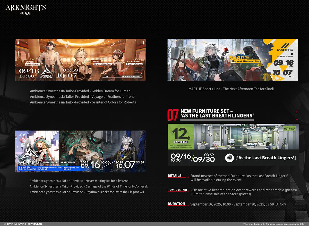The width and height of the screenshot is (309, 226).
Task: Click the 09/16 10:00 furniture start date
Action: (181, 158)
